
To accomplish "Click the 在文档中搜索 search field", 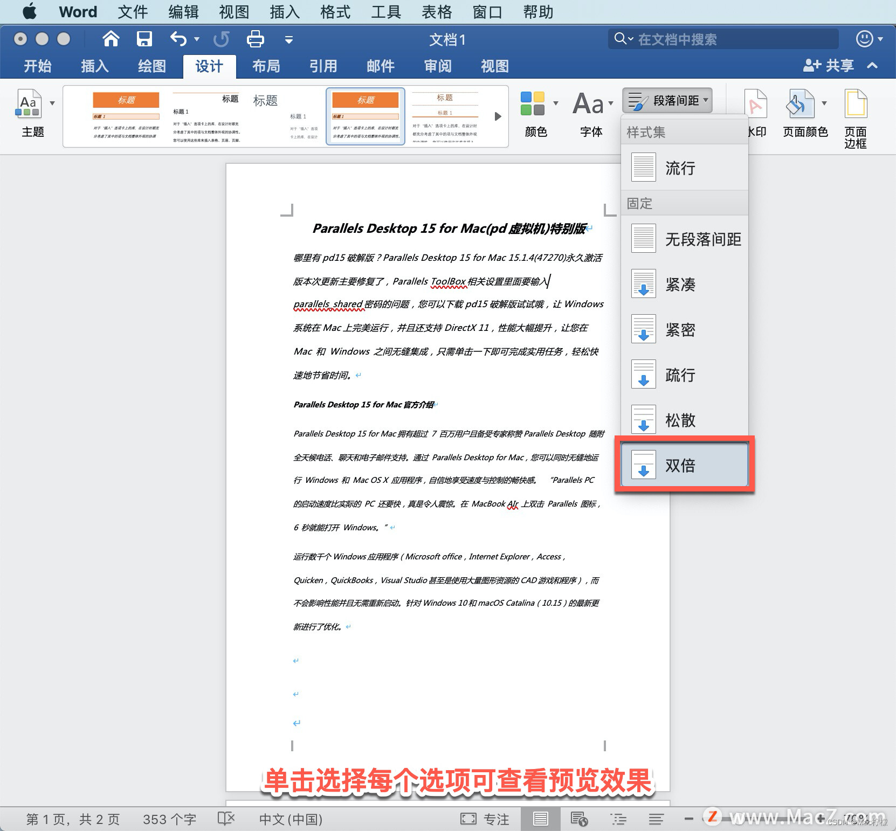I will 722,39.
